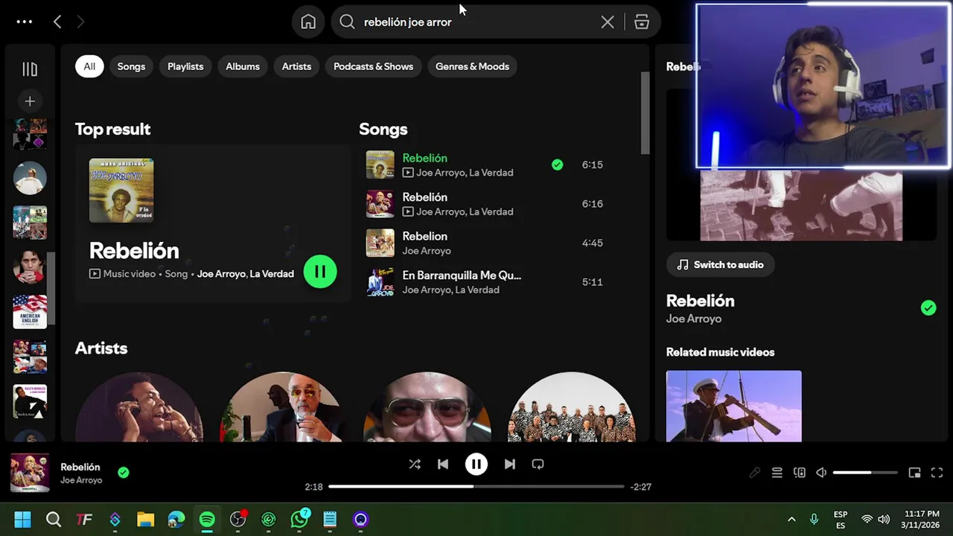Image resolution: width=953 pixels, height=536 pixels.
Task: Adjust the volume slider
Action: click(x=864, y=473)
